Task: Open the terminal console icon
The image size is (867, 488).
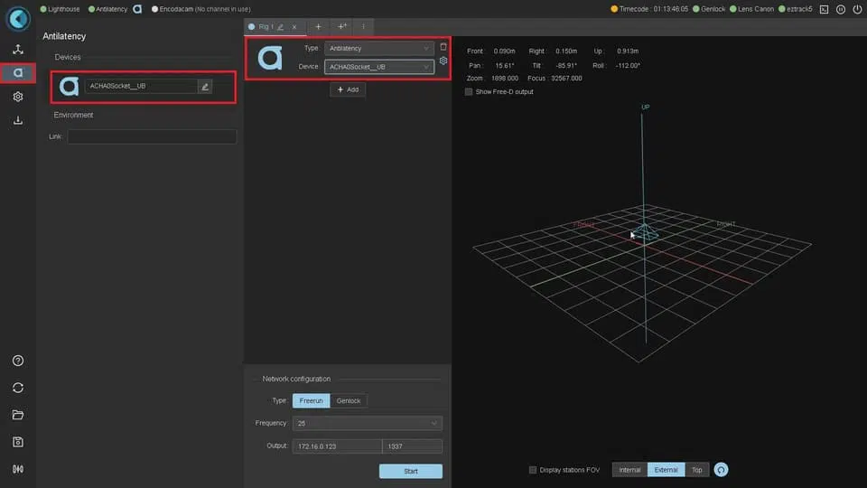Action: (x=824, y=9)
